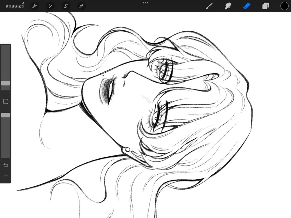Open the Layers panel
Viewport: 291px width, 218px height.
[x=266, y=6]
